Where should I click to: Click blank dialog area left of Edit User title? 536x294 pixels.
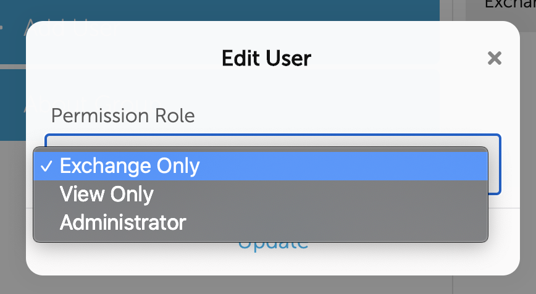pyautogui.click(x=124, y=59)
